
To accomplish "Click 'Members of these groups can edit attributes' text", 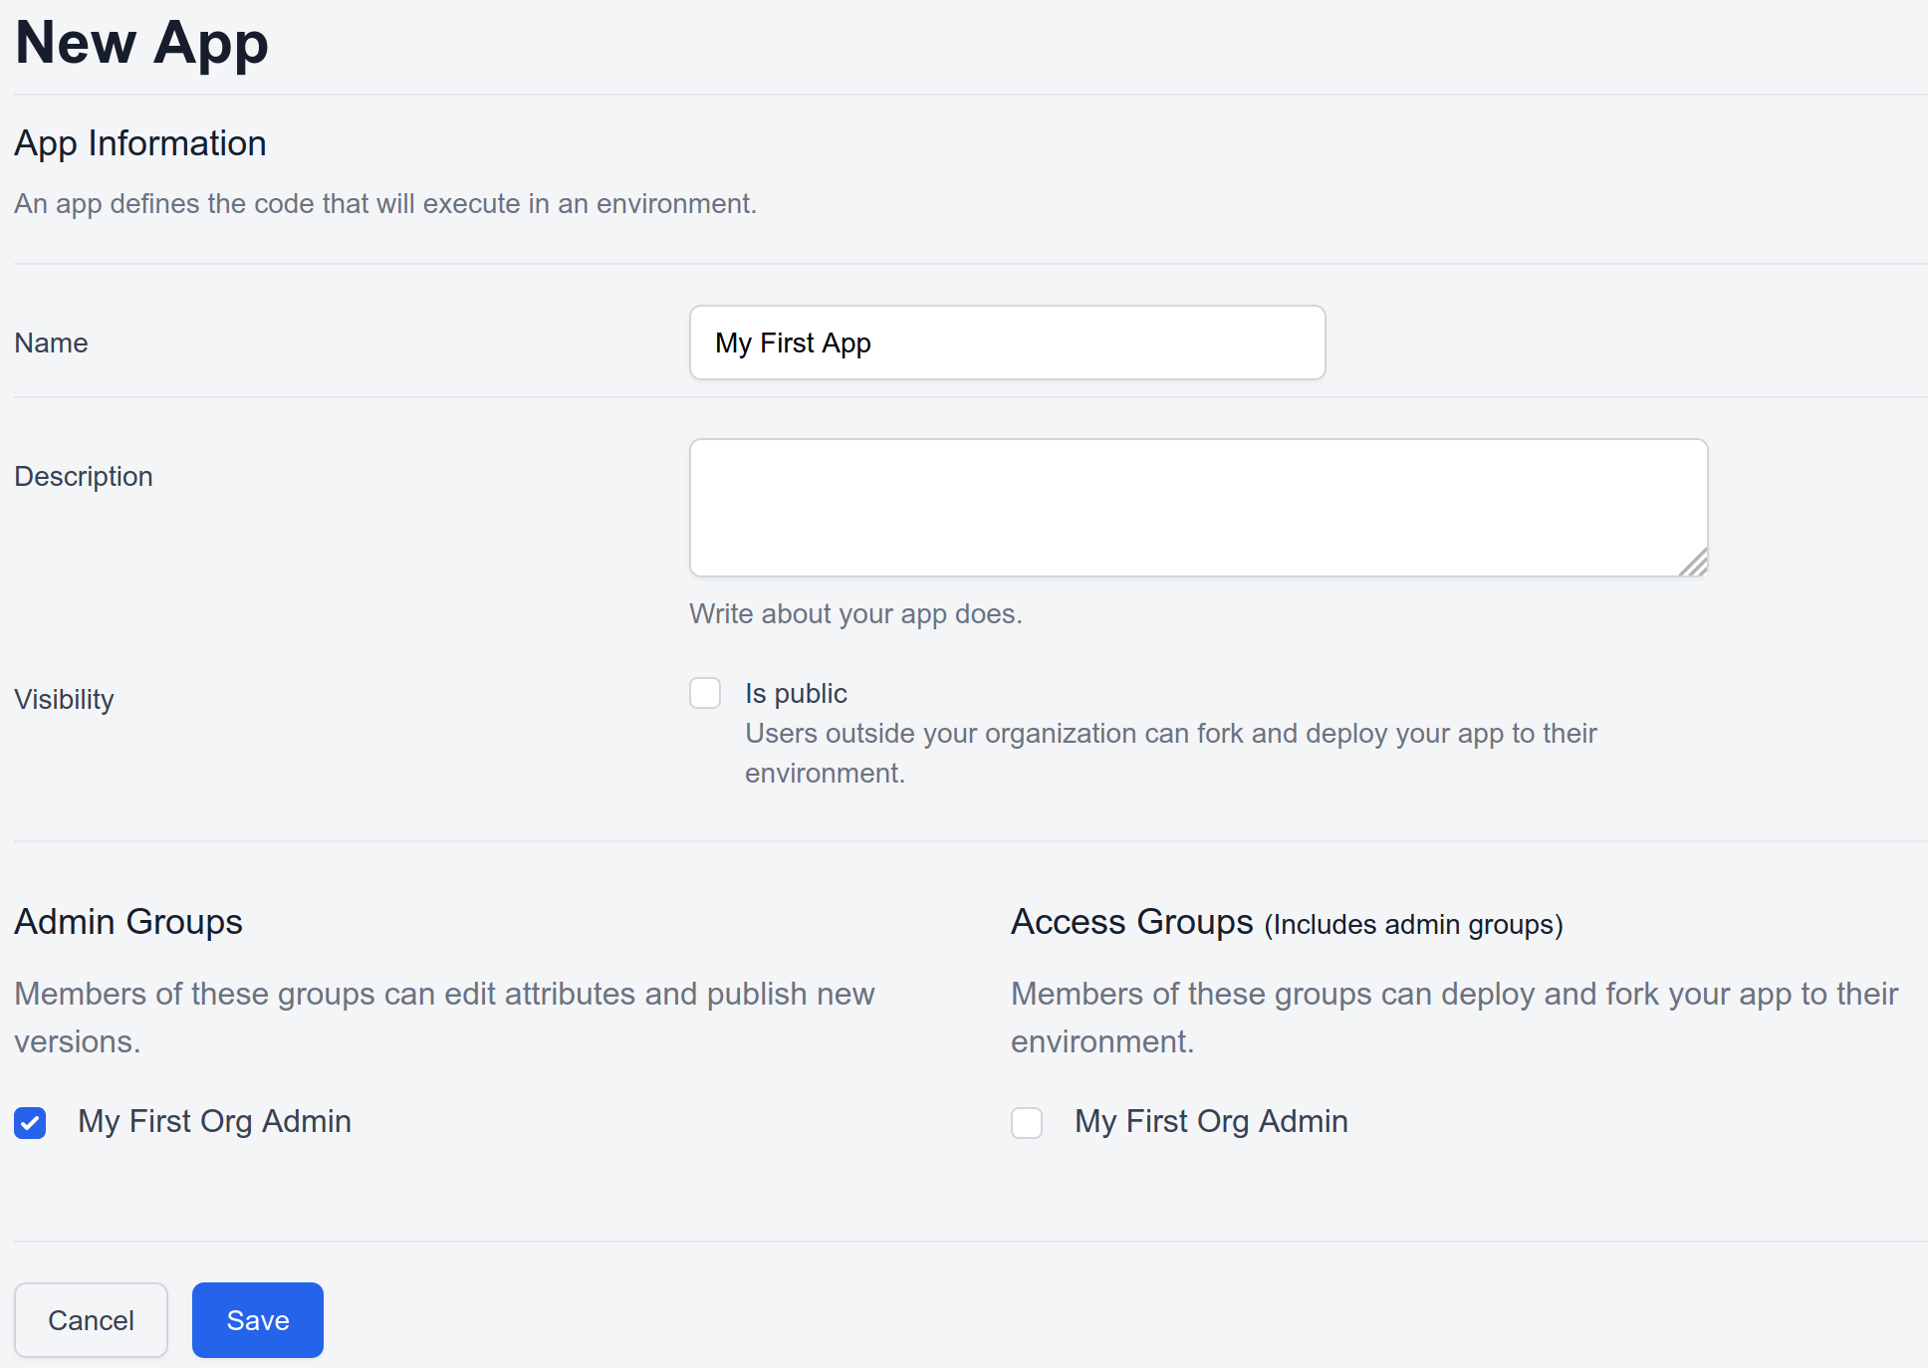I will (x=445, y=1018).
